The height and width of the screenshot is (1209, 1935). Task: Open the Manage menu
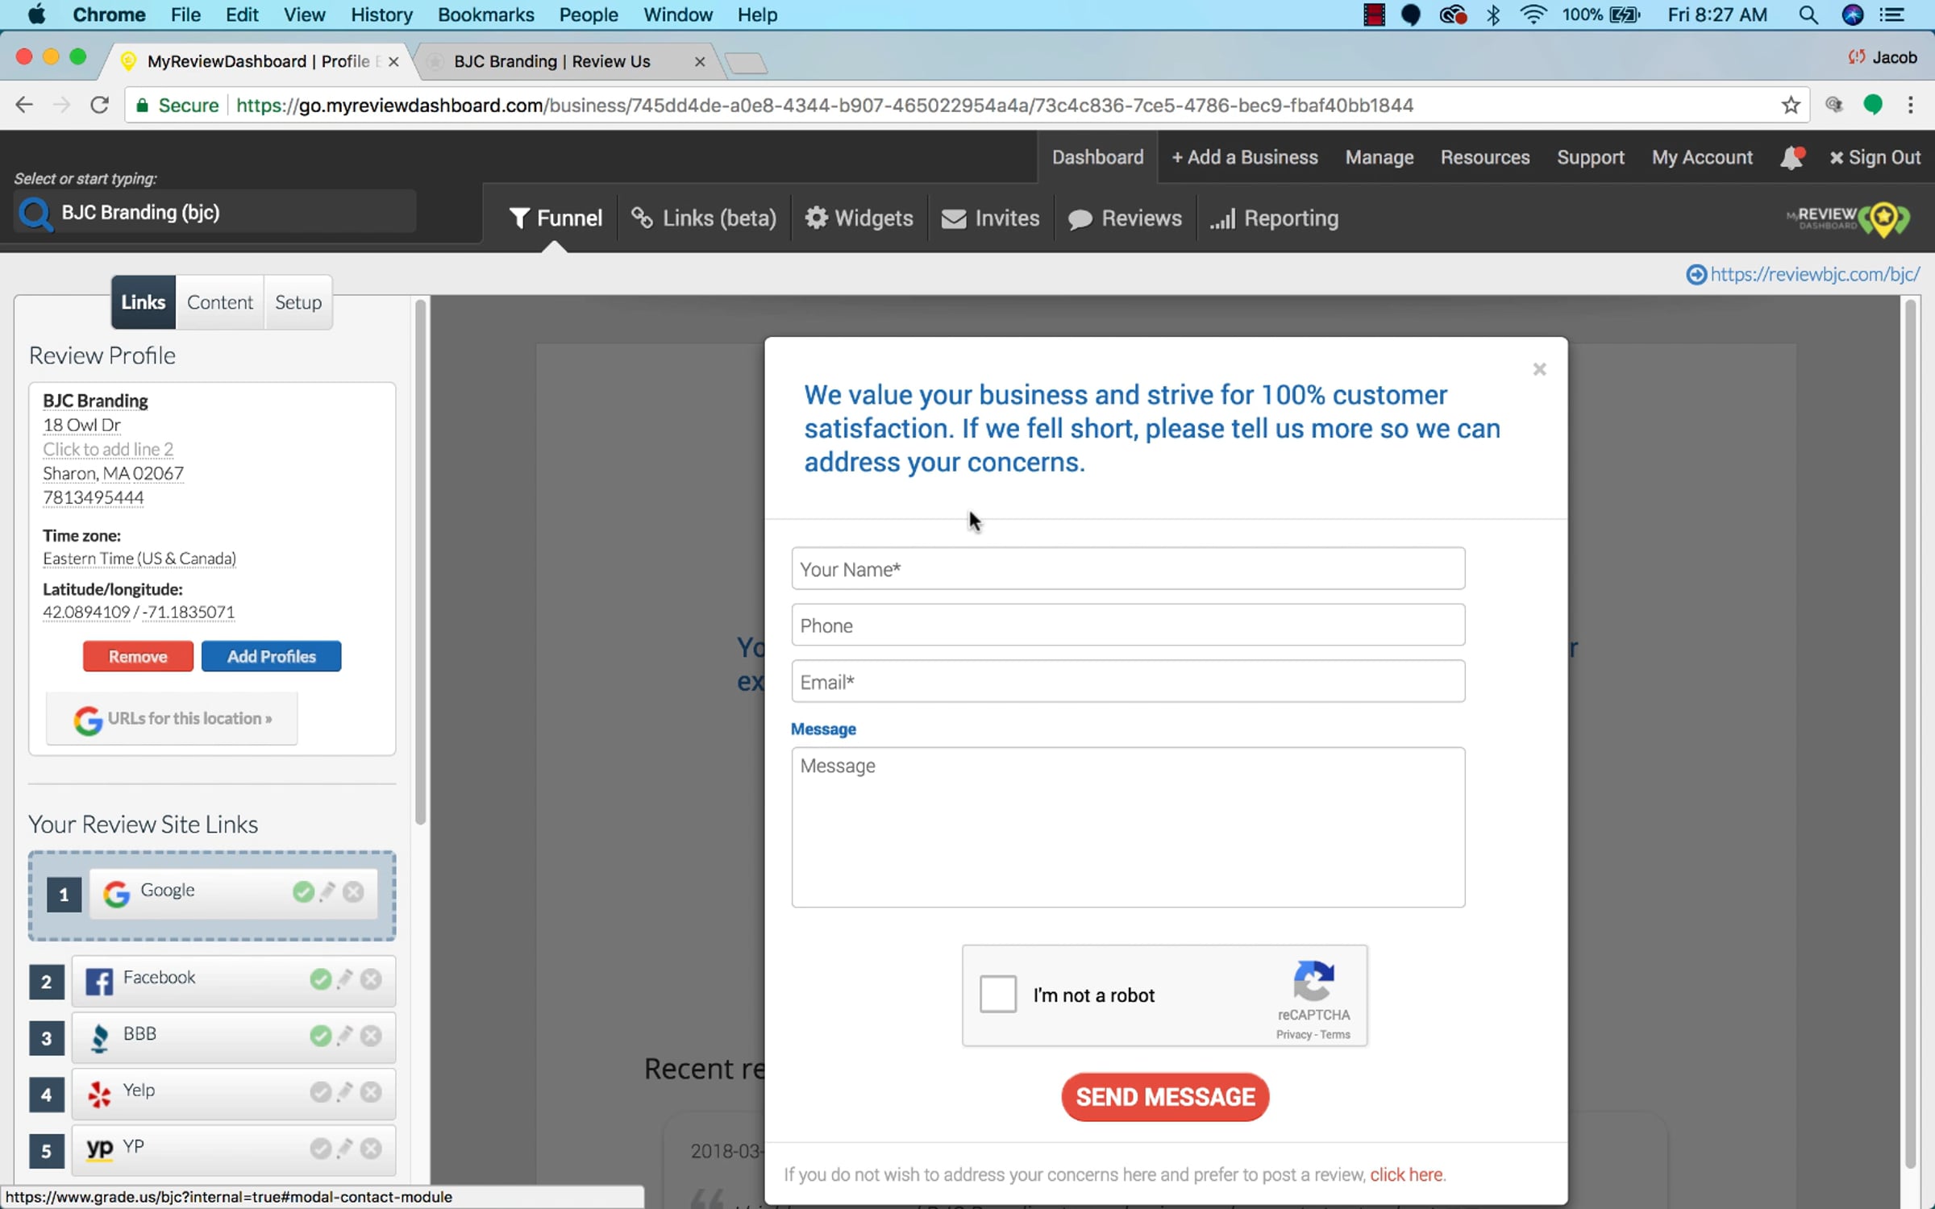pos(1379,157)
